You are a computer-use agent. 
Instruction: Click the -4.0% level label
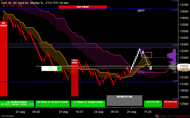click(174, 99)
